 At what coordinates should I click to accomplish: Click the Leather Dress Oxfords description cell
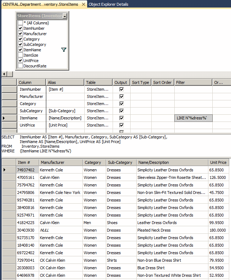click(x=172, y=223)
